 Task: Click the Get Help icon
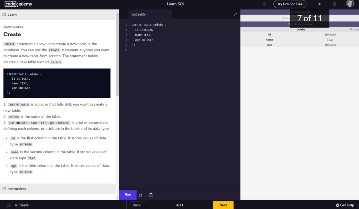pos(337,205)
